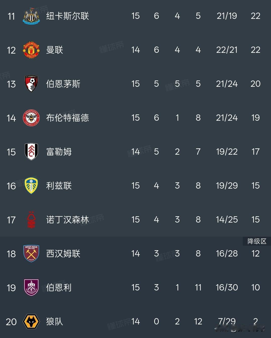Select the 狼队 team name

point(55,322)
